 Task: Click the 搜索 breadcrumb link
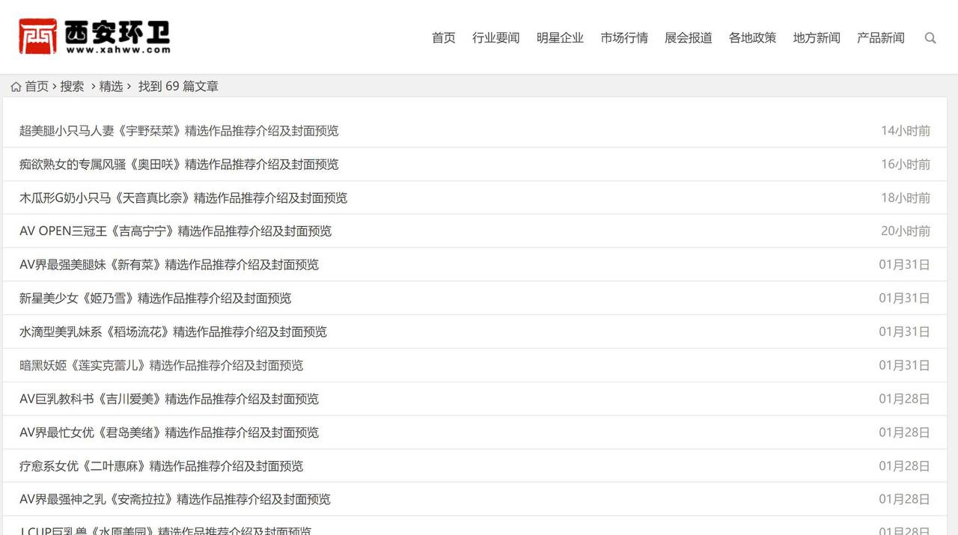[73, 87]
